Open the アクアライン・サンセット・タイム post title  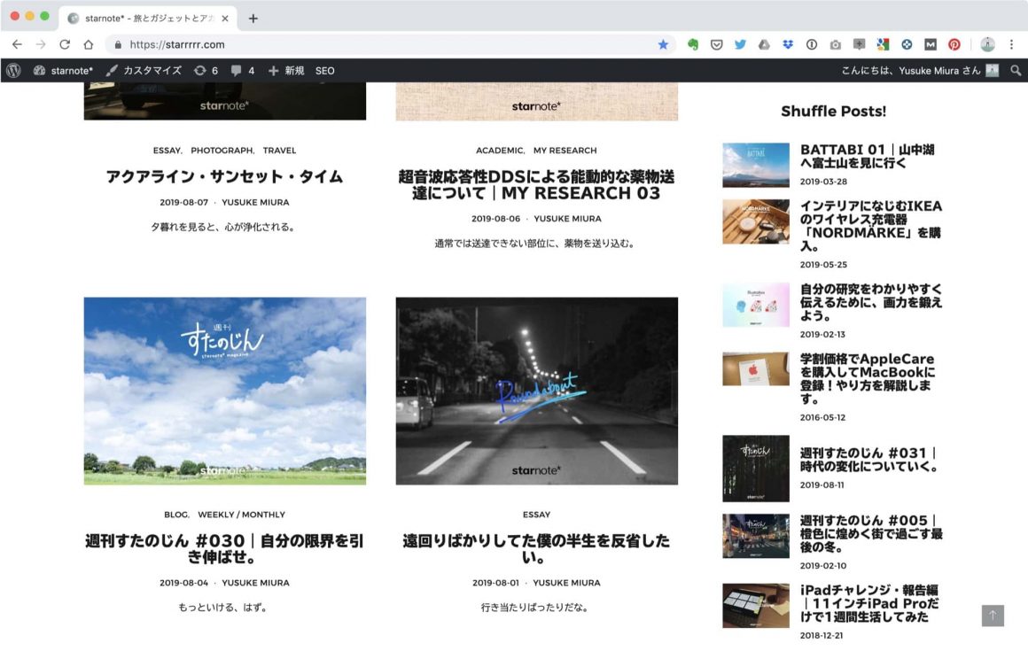click(x=224, y=176)
